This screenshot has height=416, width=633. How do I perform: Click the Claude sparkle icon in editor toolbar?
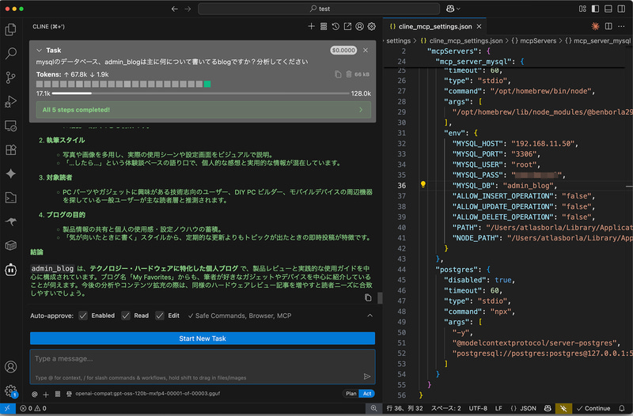click(x=596, y=26)
